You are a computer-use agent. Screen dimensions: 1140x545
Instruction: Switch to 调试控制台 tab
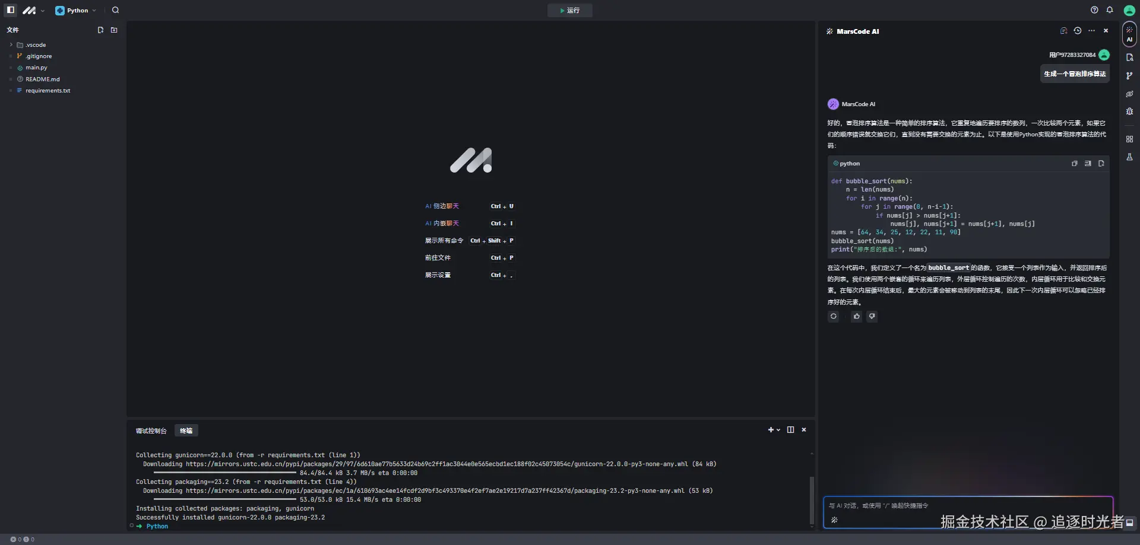[151, 431]
